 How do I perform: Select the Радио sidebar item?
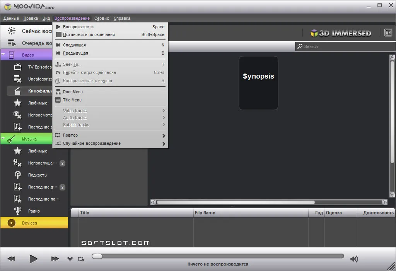click(34, 211)
